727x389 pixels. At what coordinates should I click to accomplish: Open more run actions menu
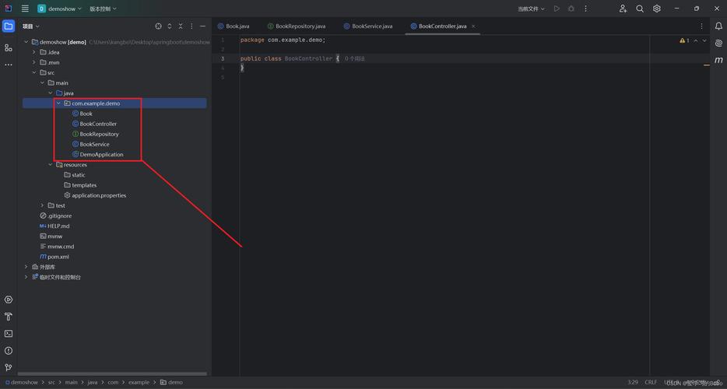coord(585,9)
